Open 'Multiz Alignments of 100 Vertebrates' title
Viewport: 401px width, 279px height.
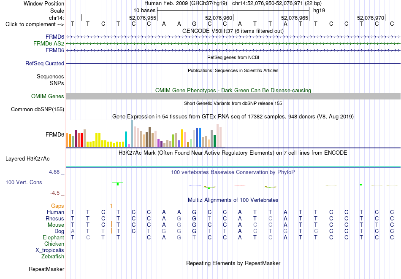coord(233,200)
